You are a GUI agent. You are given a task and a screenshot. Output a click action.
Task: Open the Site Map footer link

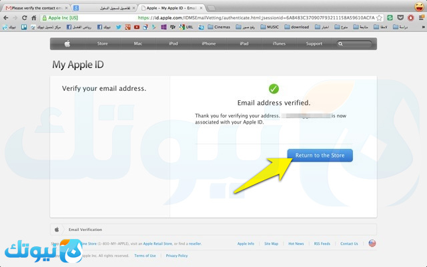tap(272, 244)
